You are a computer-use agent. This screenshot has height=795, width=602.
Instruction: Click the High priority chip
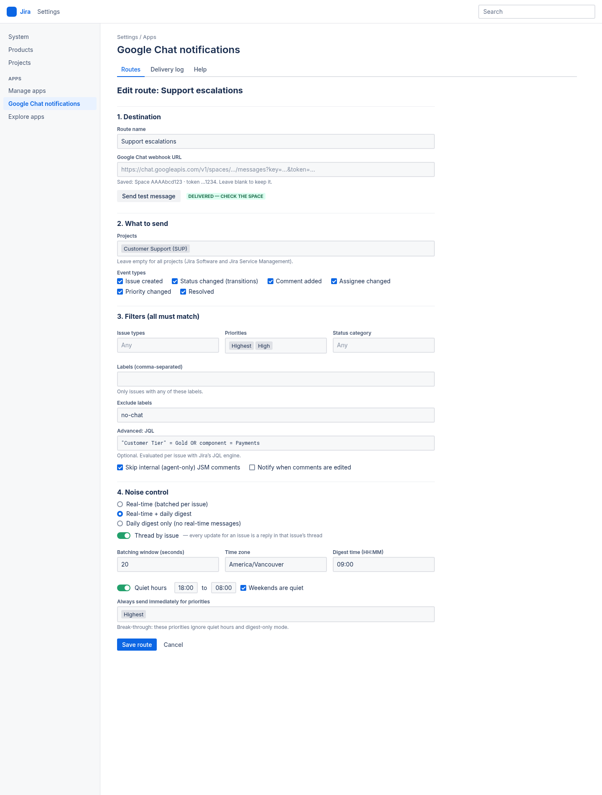(x=264, y=346)
